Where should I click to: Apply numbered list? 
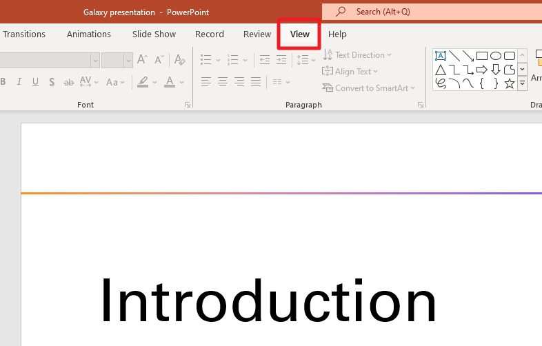[233, 60]
